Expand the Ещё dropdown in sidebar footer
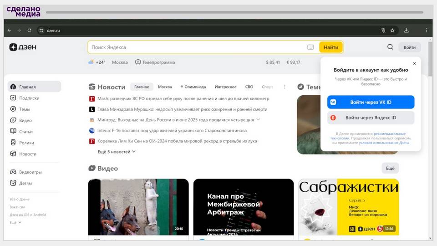 click(15, 223)
